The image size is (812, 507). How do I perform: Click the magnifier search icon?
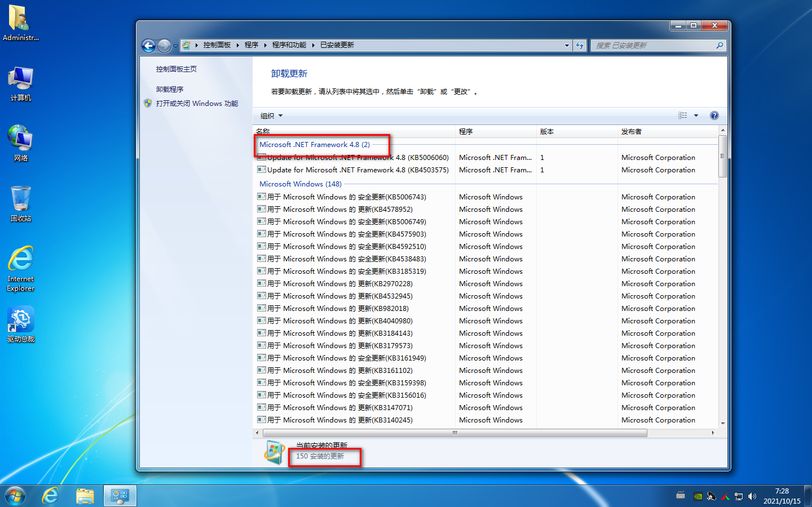click(720, 46)
